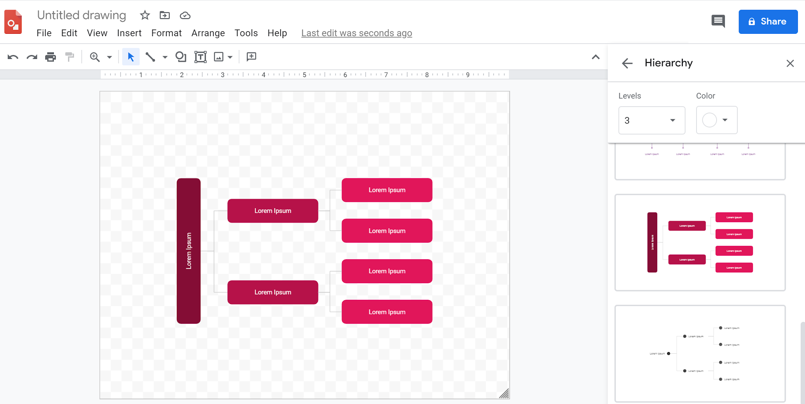Star the Untitled drawing
The width and height of the screenshot is (805, 404).
(144, 15)
